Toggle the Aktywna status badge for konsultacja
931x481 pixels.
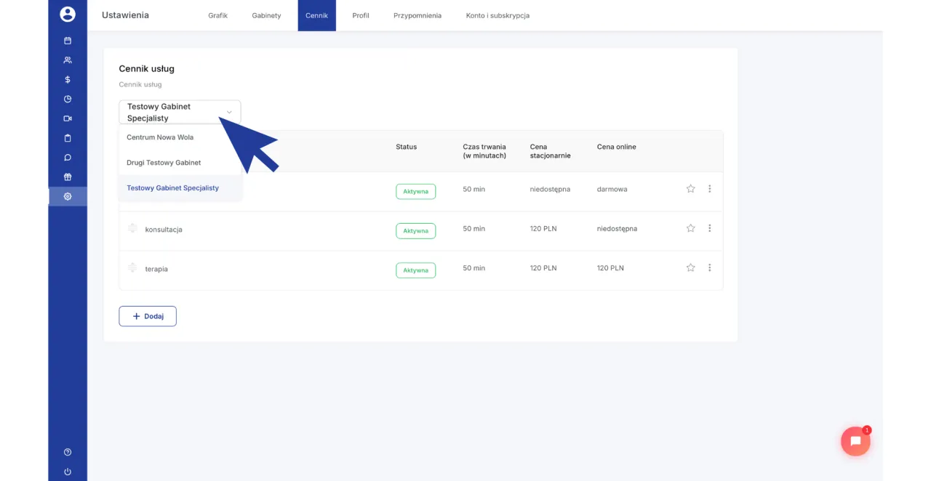point(415,231)
